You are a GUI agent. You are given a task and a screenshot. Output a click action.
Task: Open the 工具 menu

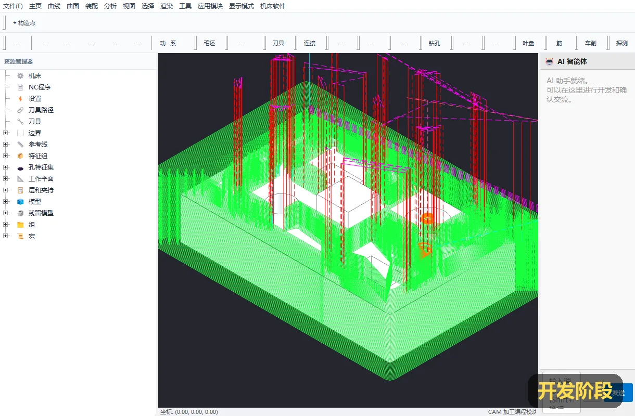[185, 6]
